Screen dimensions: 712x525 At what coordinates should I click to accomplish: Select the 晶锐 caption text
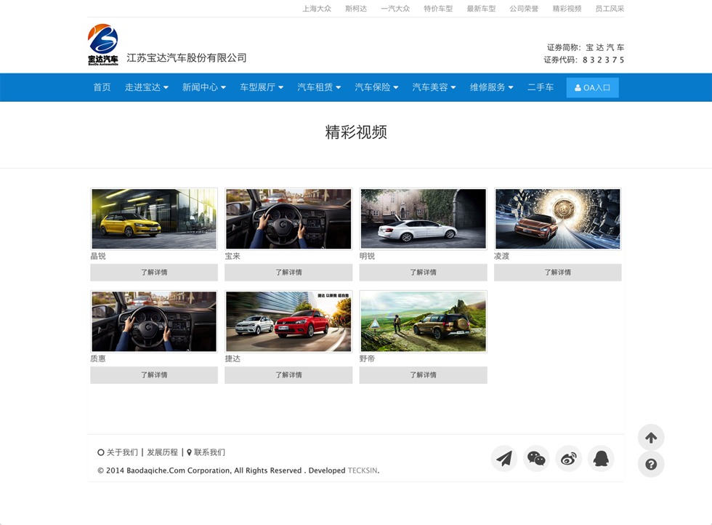click(x=98, y=256)
